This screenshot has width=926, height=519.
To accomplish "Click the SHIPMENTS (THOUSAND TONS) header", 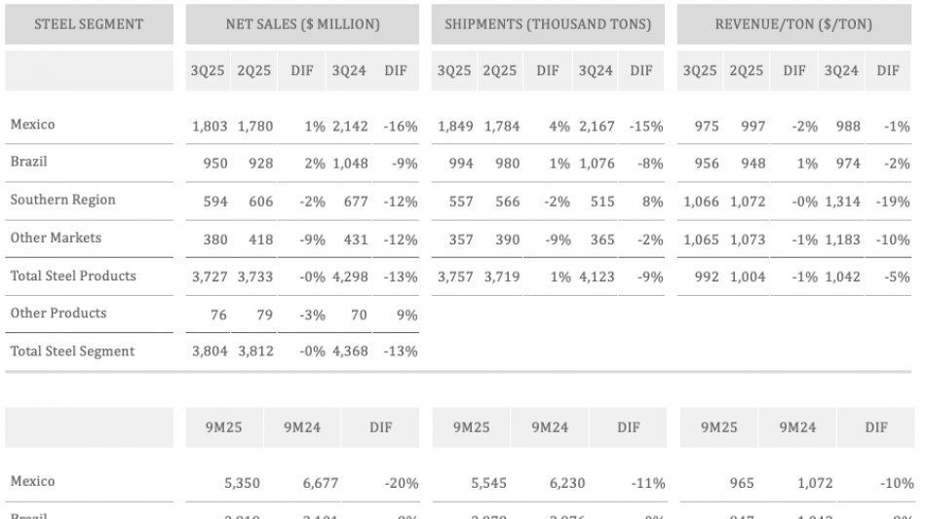I will point(548,23).
